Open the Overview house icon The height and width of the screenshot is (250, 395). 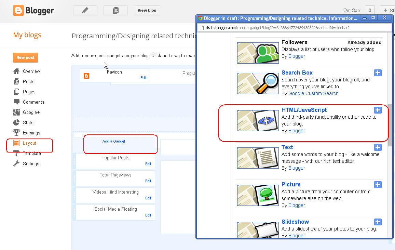[x=16, y=71]
